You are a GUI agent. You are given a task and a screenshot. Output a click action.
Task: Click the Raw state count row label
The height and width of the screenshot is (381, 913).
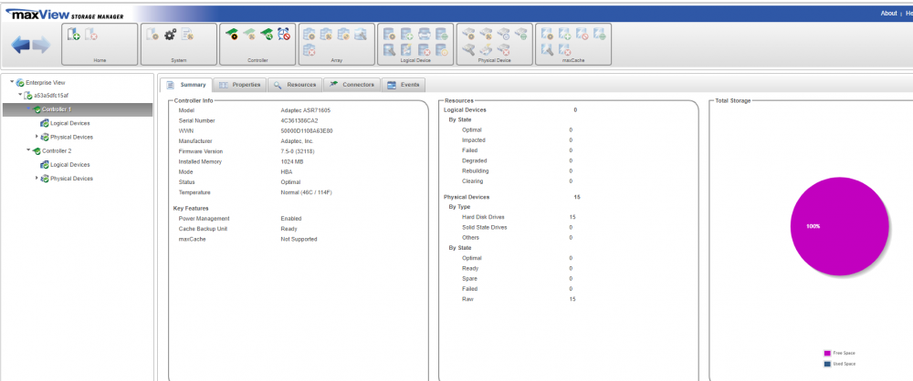pos(467,299)
